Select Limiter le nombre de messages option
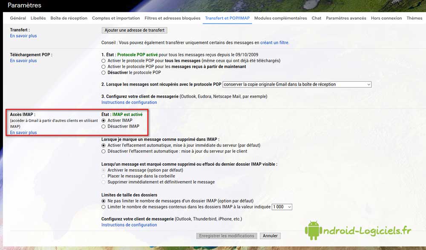The height and width of the screenshot is (250, 426). (104, 207)
